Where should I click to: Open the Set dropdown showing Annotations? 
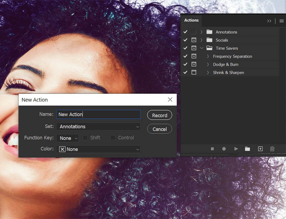98,126
